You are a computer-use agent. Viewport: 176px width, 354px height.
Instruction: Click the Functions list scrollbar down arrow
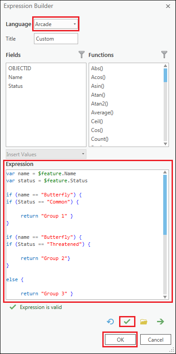pos(165,143)
